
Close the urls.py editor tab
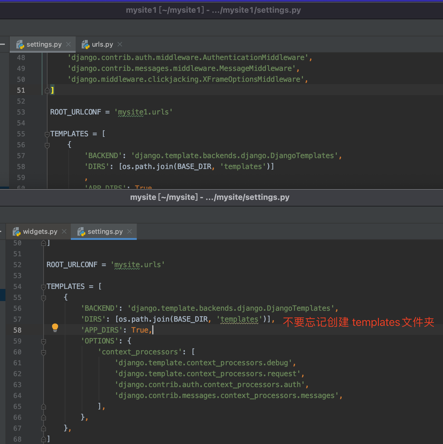120,44
